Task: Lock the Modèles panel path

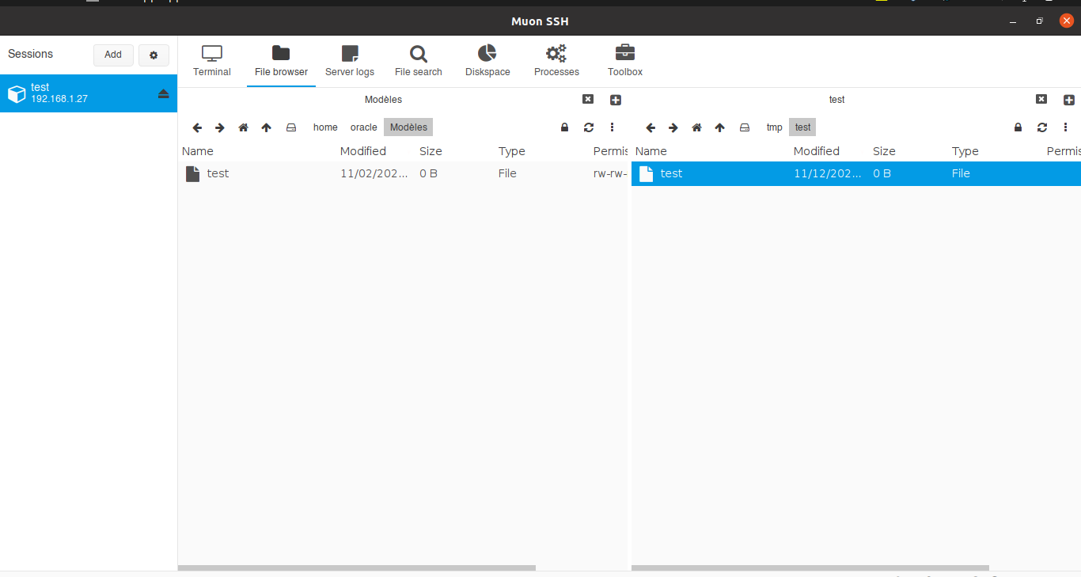Action: click(x=564, y=127)
